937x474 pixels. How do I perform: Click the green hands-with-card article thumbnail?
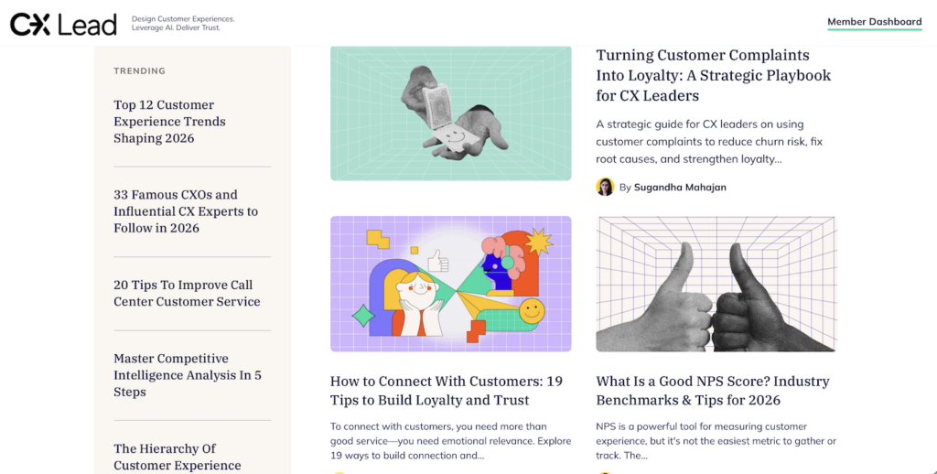coord(450,113)
